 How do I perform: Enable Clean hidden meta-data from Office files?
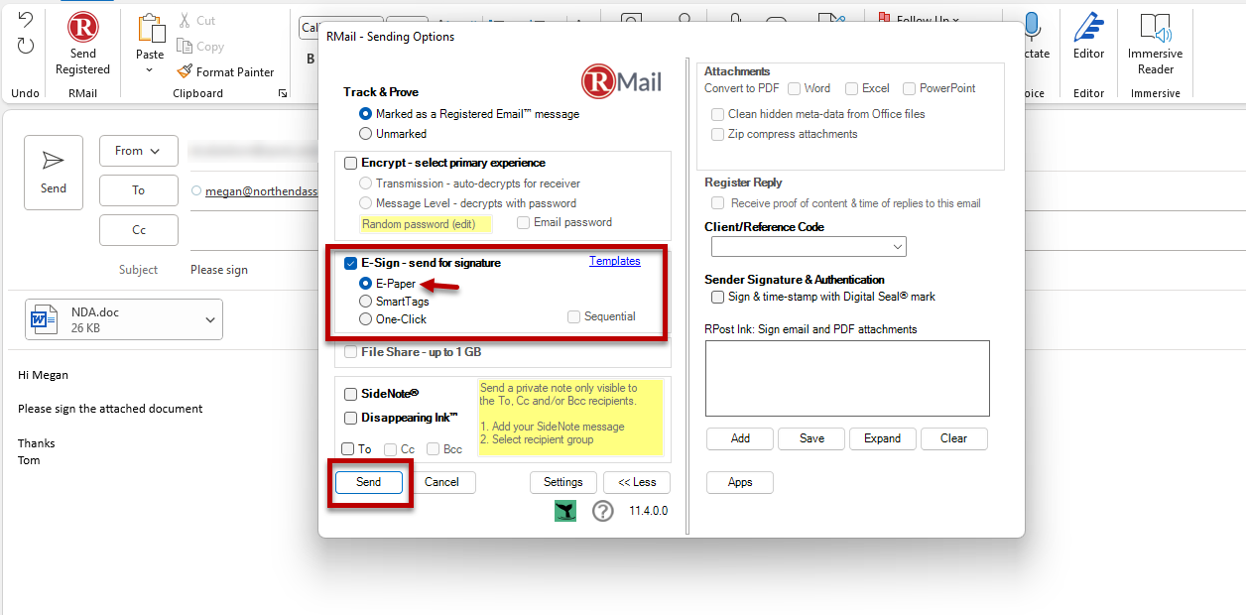718,114
